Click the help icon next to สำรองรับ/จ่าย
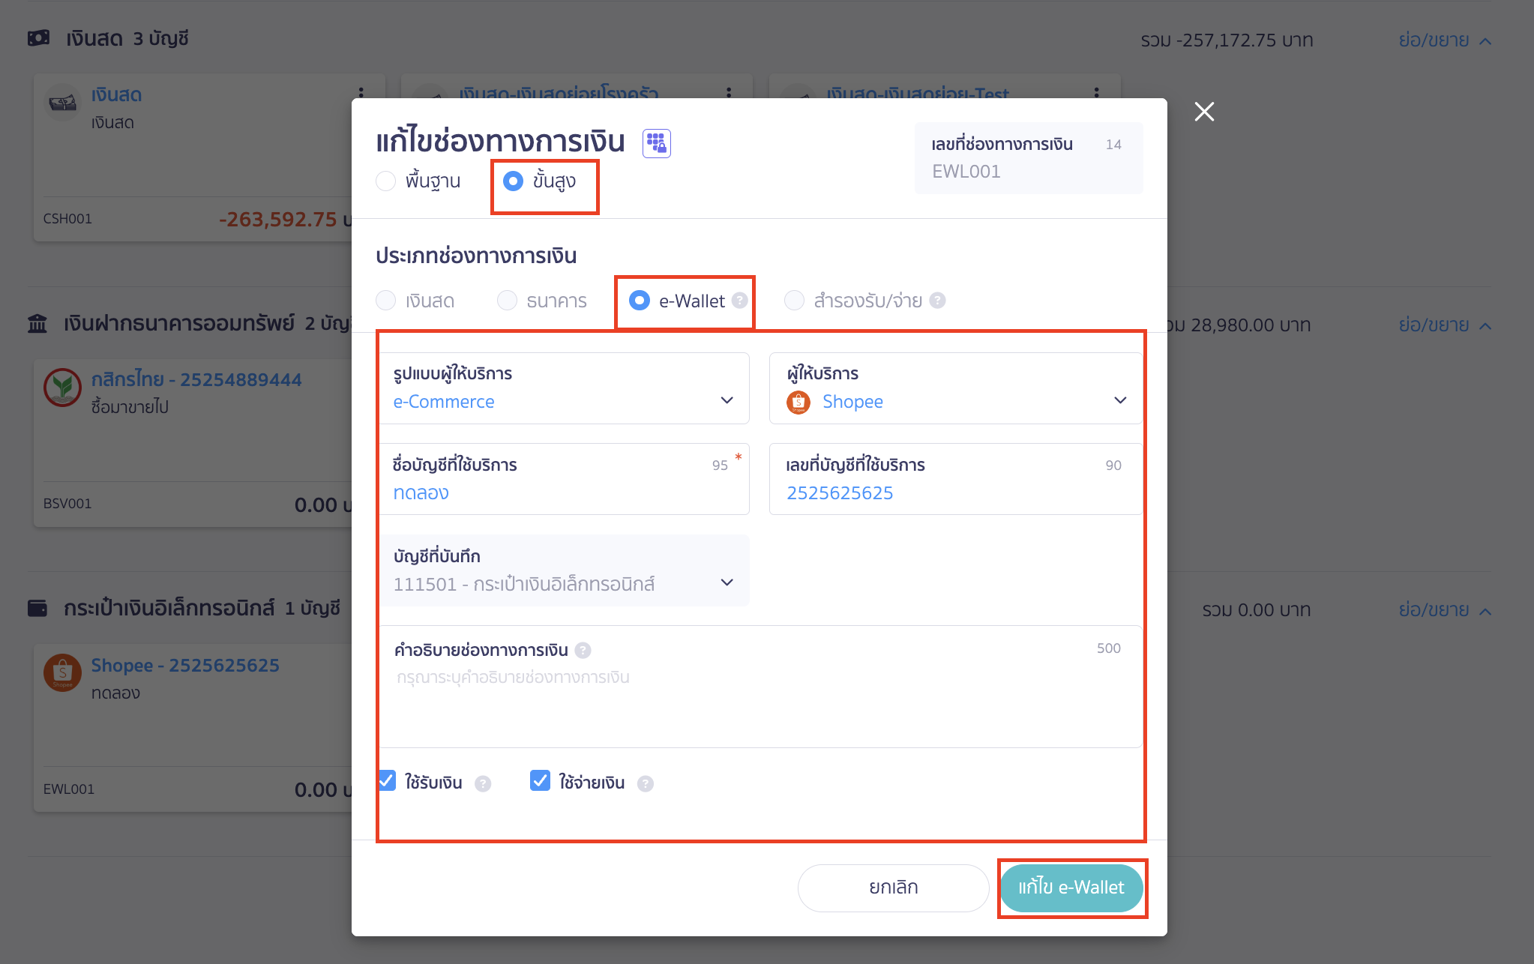1534x964 pixels. click(x=936, y=301)
